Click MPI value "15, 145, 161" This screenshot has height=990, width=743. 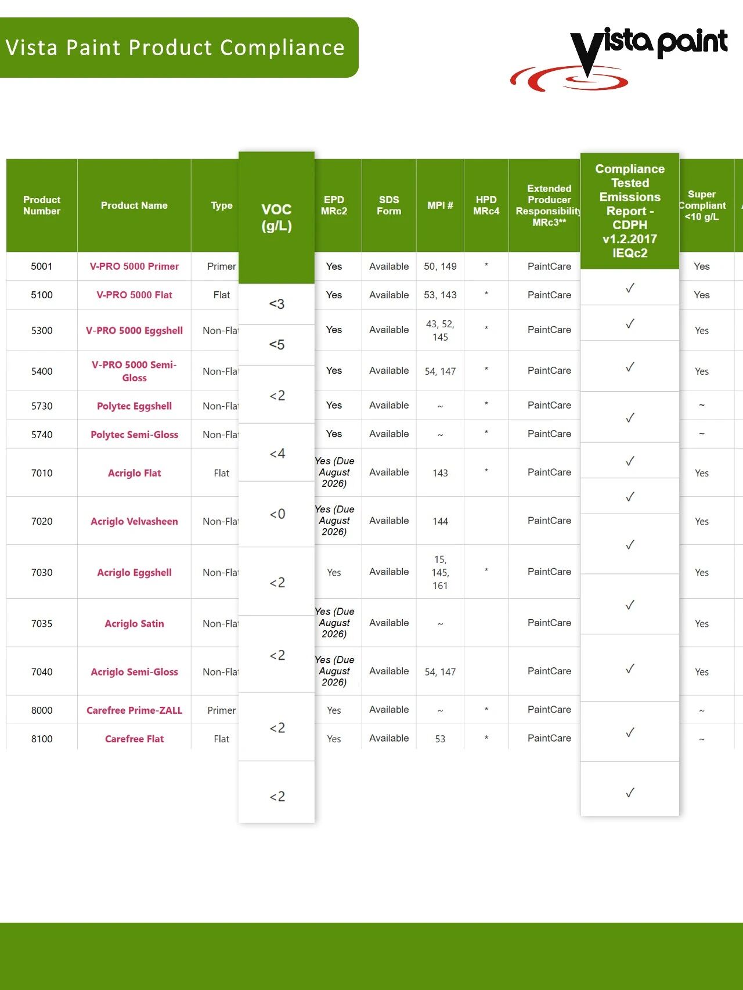[440, 572]
